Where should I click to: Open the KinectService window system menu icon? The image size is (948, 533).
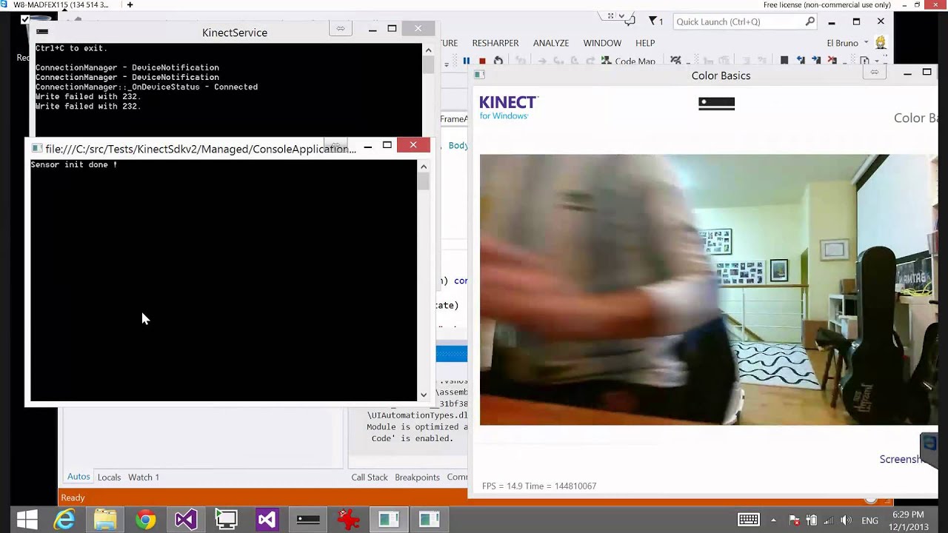(42, 31)
